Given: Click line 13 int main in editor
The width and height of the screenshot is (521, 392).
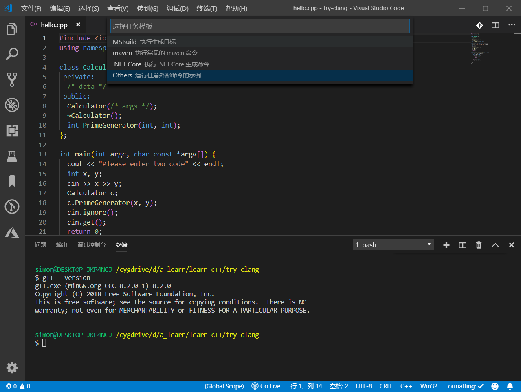Looking at the screenshot, I should pyautogui.click(x=138, y=154).
